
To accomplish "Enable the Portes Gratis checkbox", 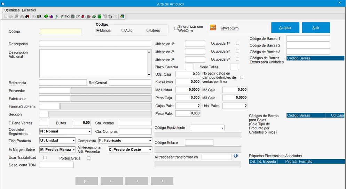I will (89, 158).
